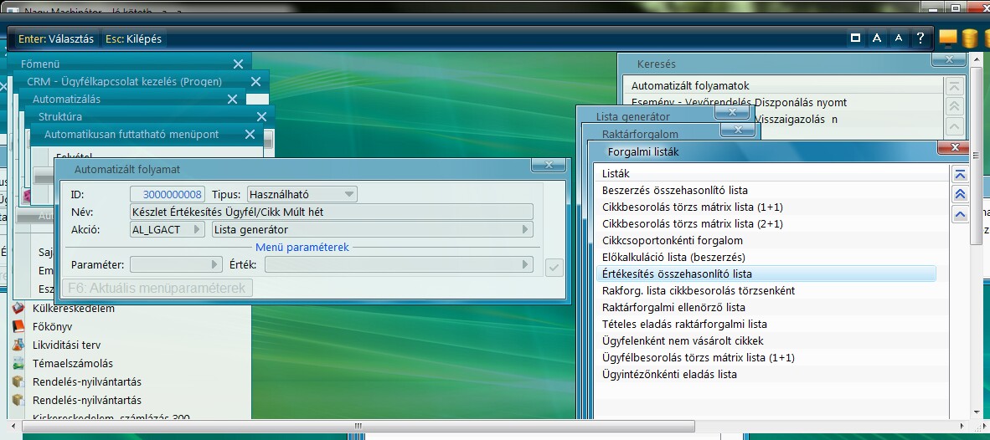Page up in Forgalmi listák with double chevron
The height and width of the screenshot is (440, 990).
pos(960,195)
